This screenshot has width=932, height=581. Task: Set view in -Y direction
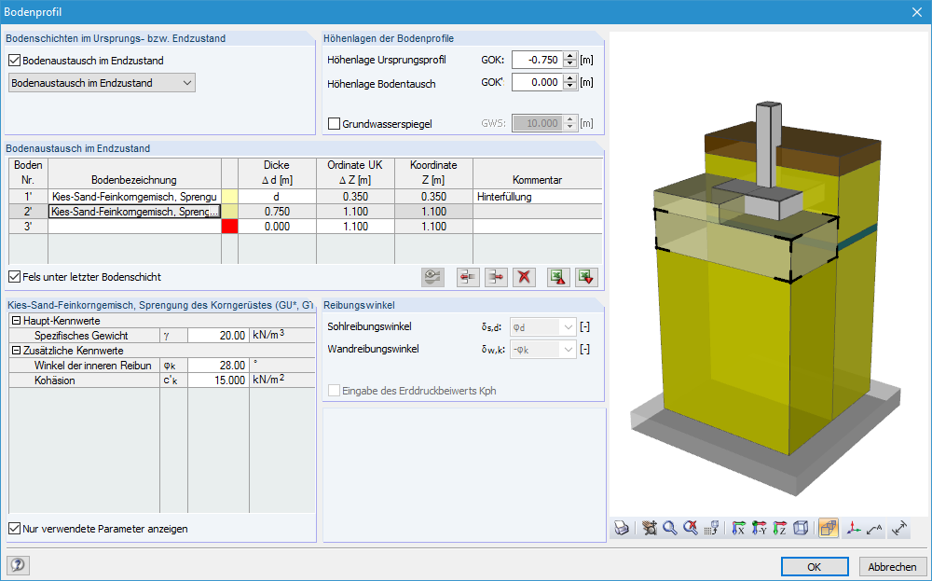click(x=760, y=528)
